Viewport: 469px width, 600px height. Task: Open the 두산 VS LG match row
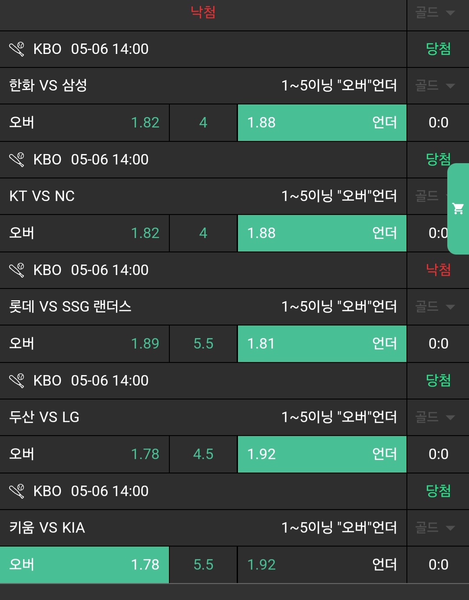44,417
